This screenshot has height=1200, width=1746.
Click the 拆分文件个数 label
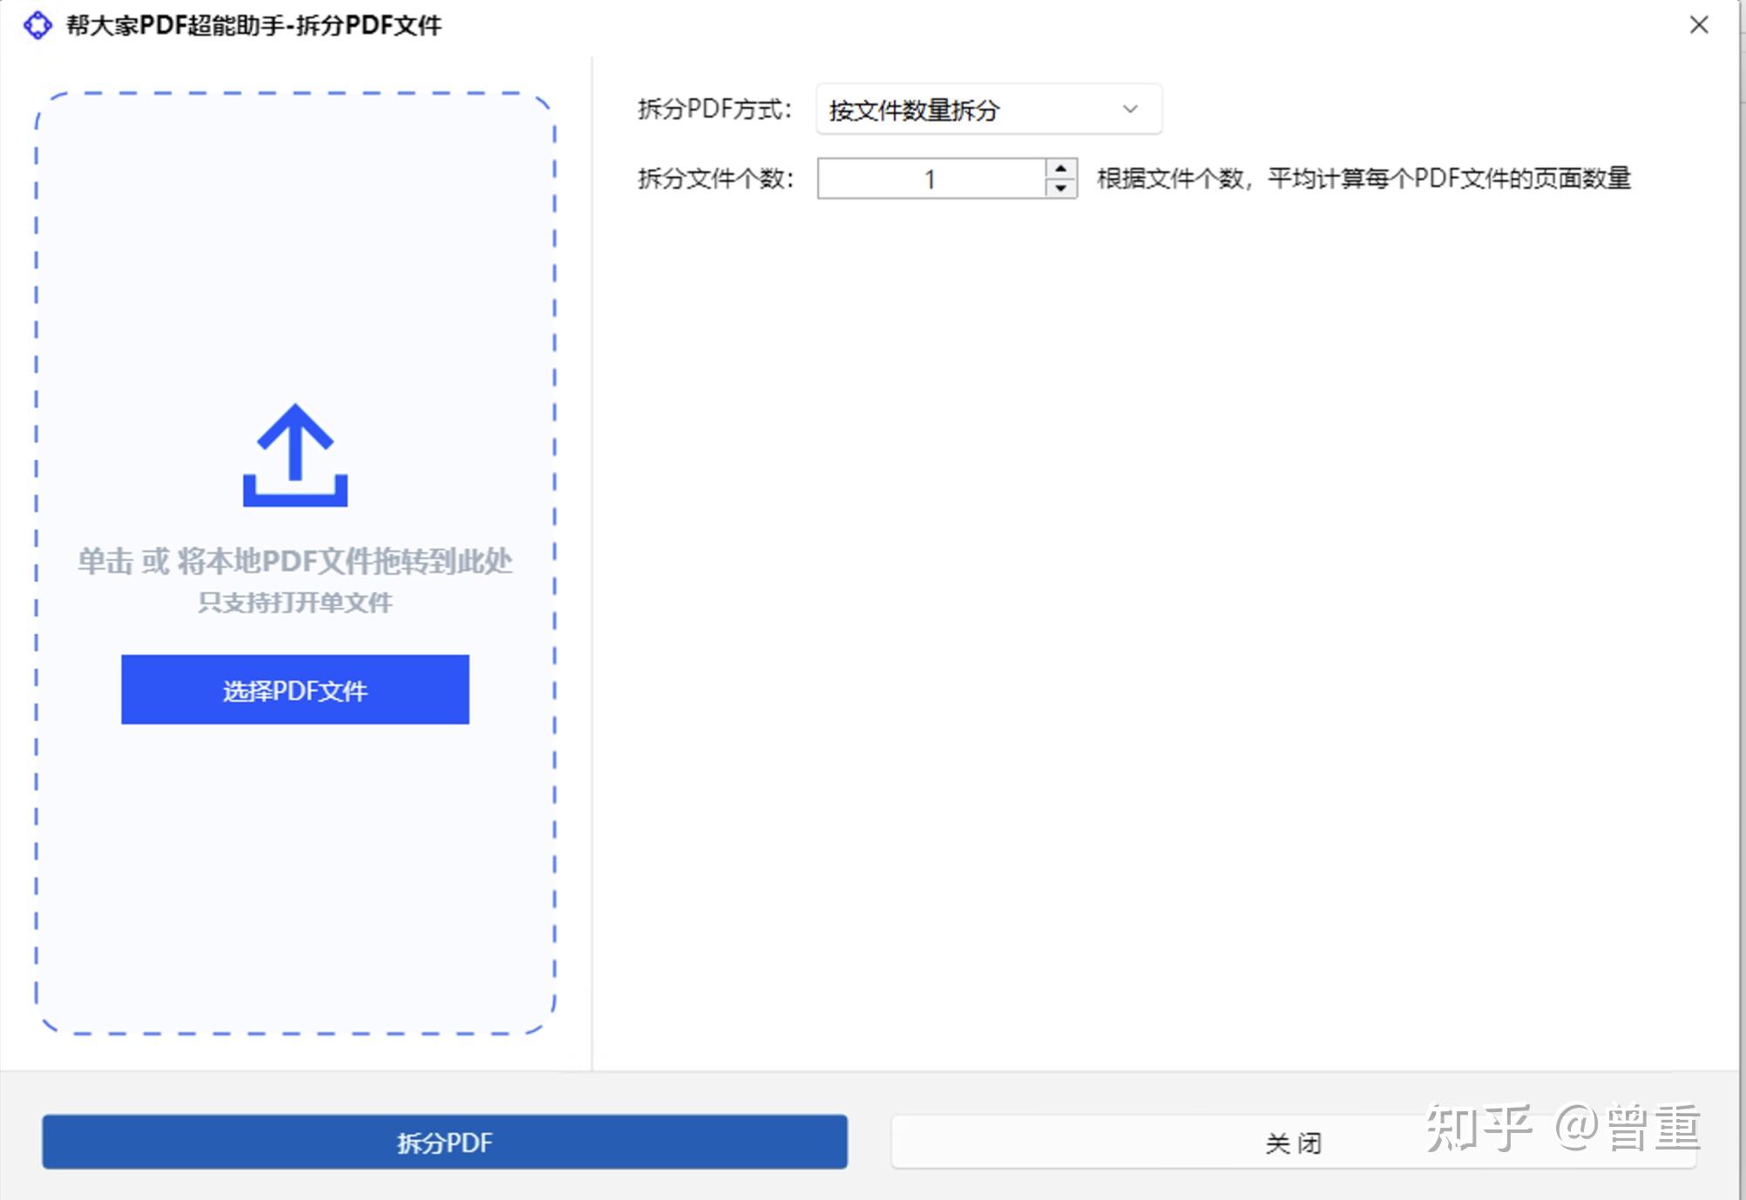click(715, 179)
